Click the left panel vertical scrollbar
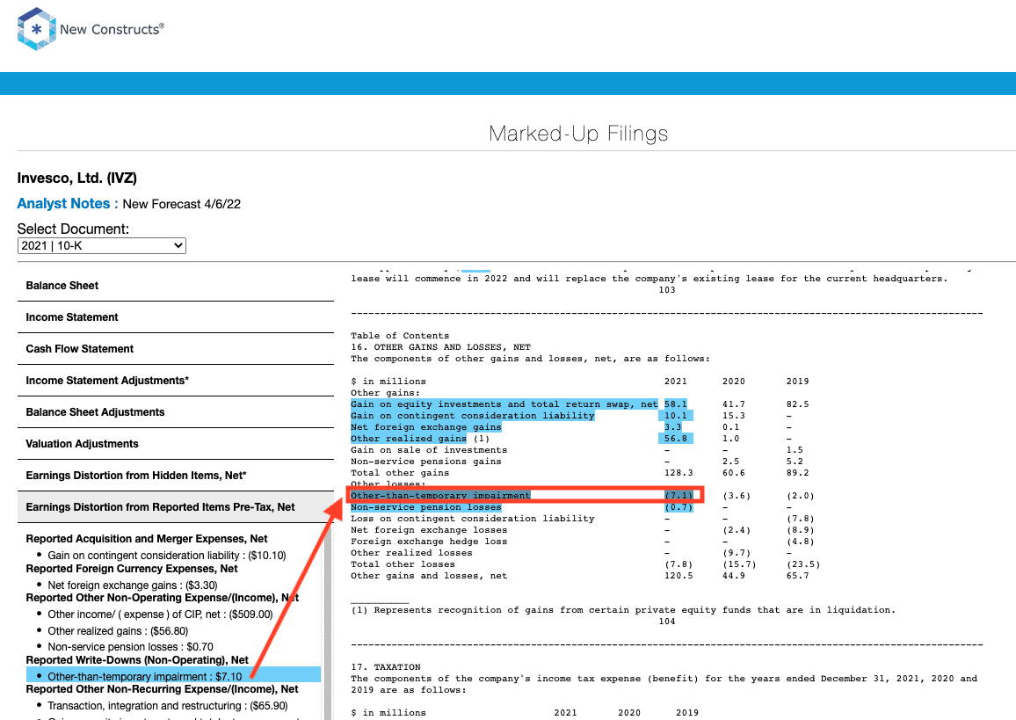Screen dimensions: 1016x720 (x=327, y=622)
